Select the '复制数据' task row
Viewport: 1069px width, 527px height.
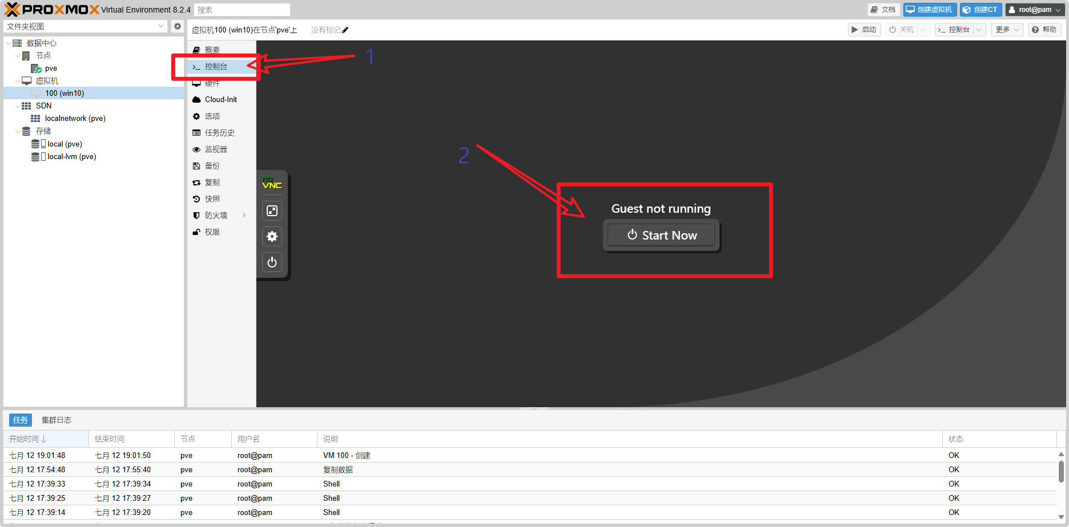(x=530, y=470)
